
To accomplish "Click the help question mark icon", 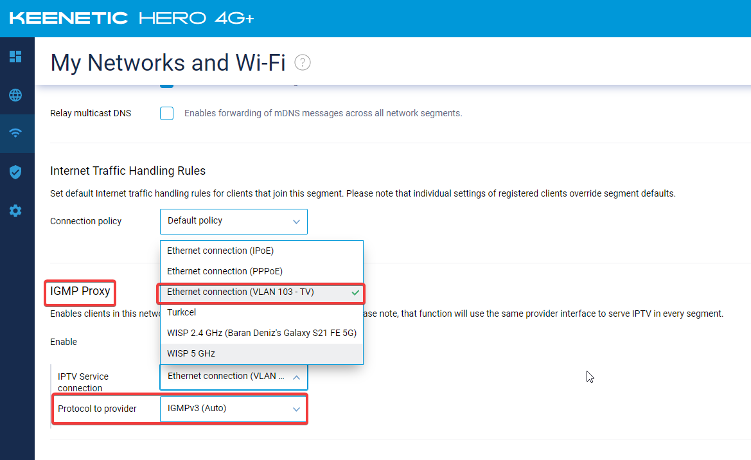I will (302, 62).
